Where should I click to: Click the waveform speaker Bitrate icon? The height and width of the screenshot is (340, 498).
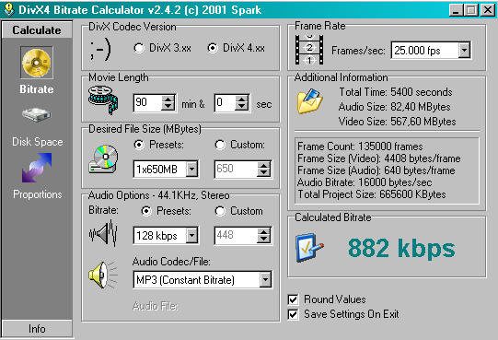[103, 234]
